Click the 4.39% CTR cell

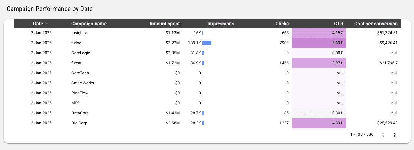(319, 123)
